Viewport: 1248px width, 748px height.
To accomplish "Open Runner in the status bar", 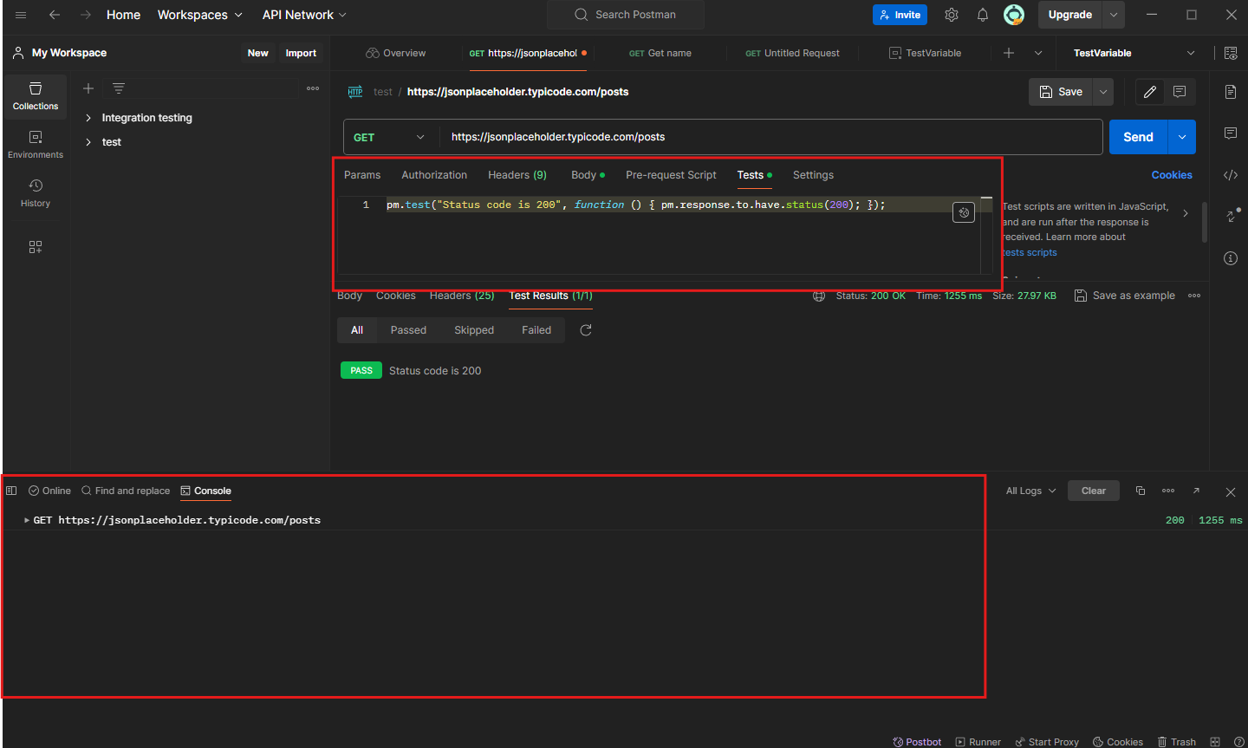I will [978, 742].
